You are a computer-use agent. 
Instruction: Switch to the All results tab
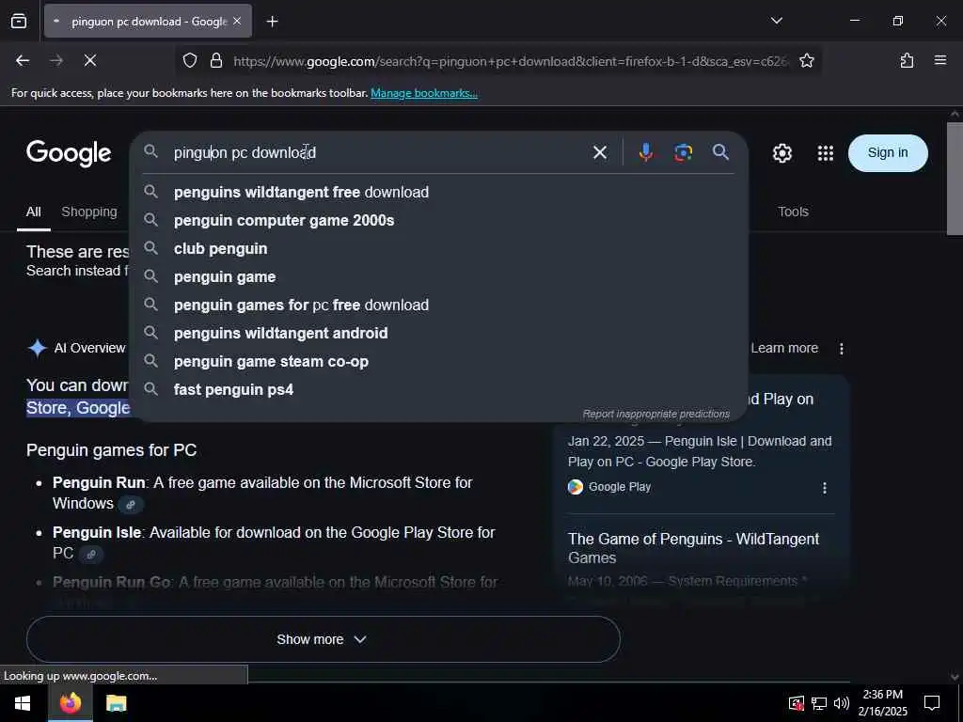pyautogui.click(x=33, y=212)
